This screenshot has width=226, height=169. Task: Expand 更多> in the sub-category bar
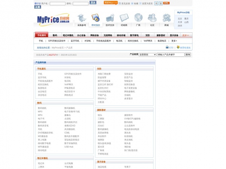[x=174, y=41]
